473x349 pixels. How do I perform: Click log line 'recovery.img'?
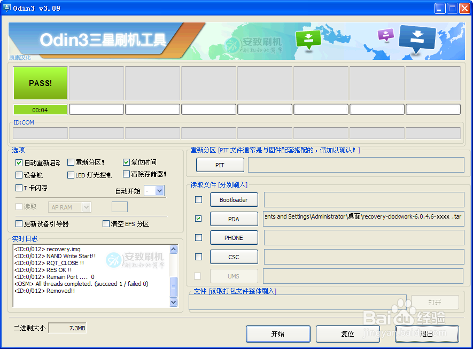tap(48, 249)
